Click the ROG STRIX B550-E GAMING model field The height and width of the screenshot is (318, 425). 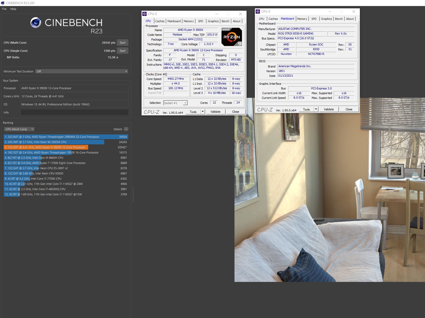coord(302,33)
